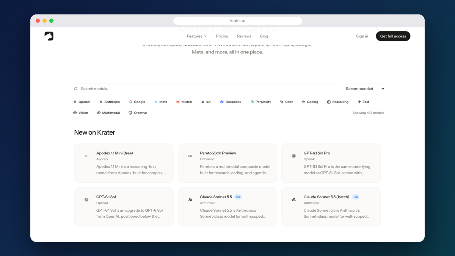This screenshot has width=455, height=256.
Task: Toggle the Google provider filter
Action: 137,102
